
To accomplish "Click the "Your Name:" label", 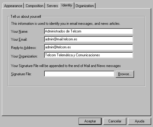I will click(19, 32).
